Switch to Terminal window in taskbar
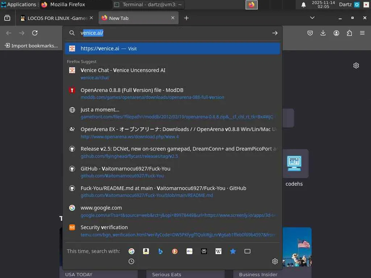The height and width of the screenshot is (278, 371). (x=148, y=4)
